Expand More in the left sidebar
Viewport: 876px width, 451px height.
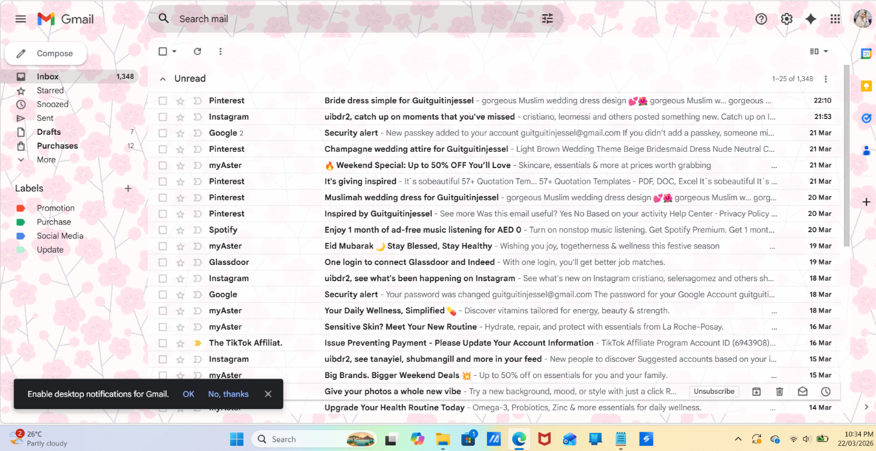[46, 160]
